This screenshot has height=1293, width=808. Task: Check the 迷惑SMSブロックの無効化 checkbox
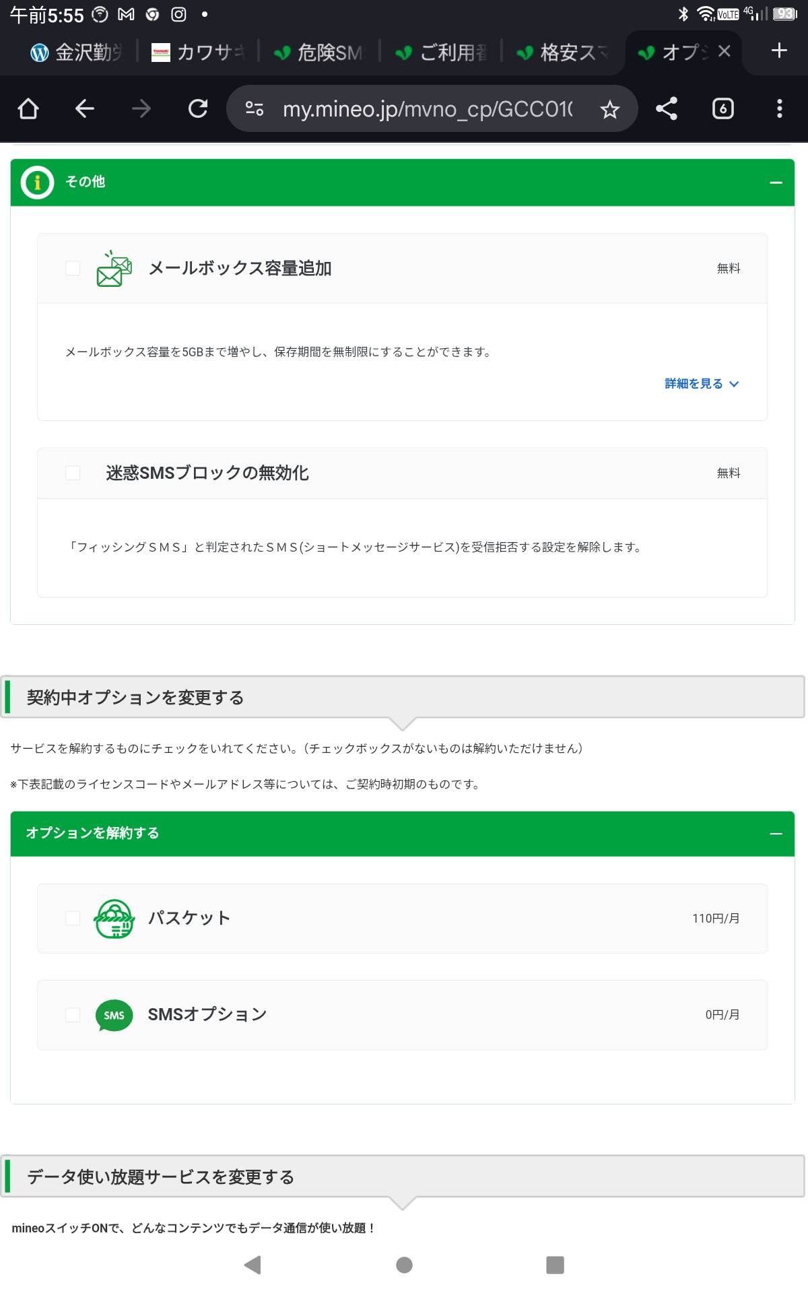[x=73, y=473]
